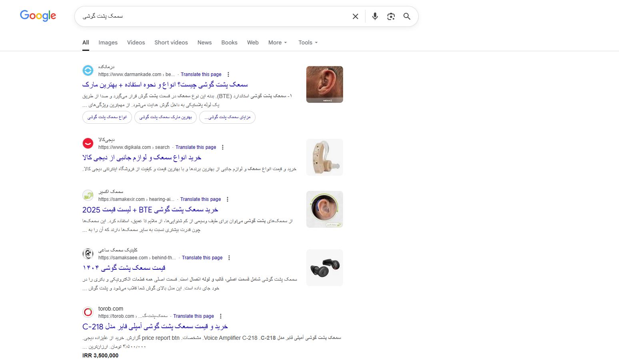Click the 'IRR 3,500,000' price text
This screenshot has height=361, width=619.
point(100,355)
